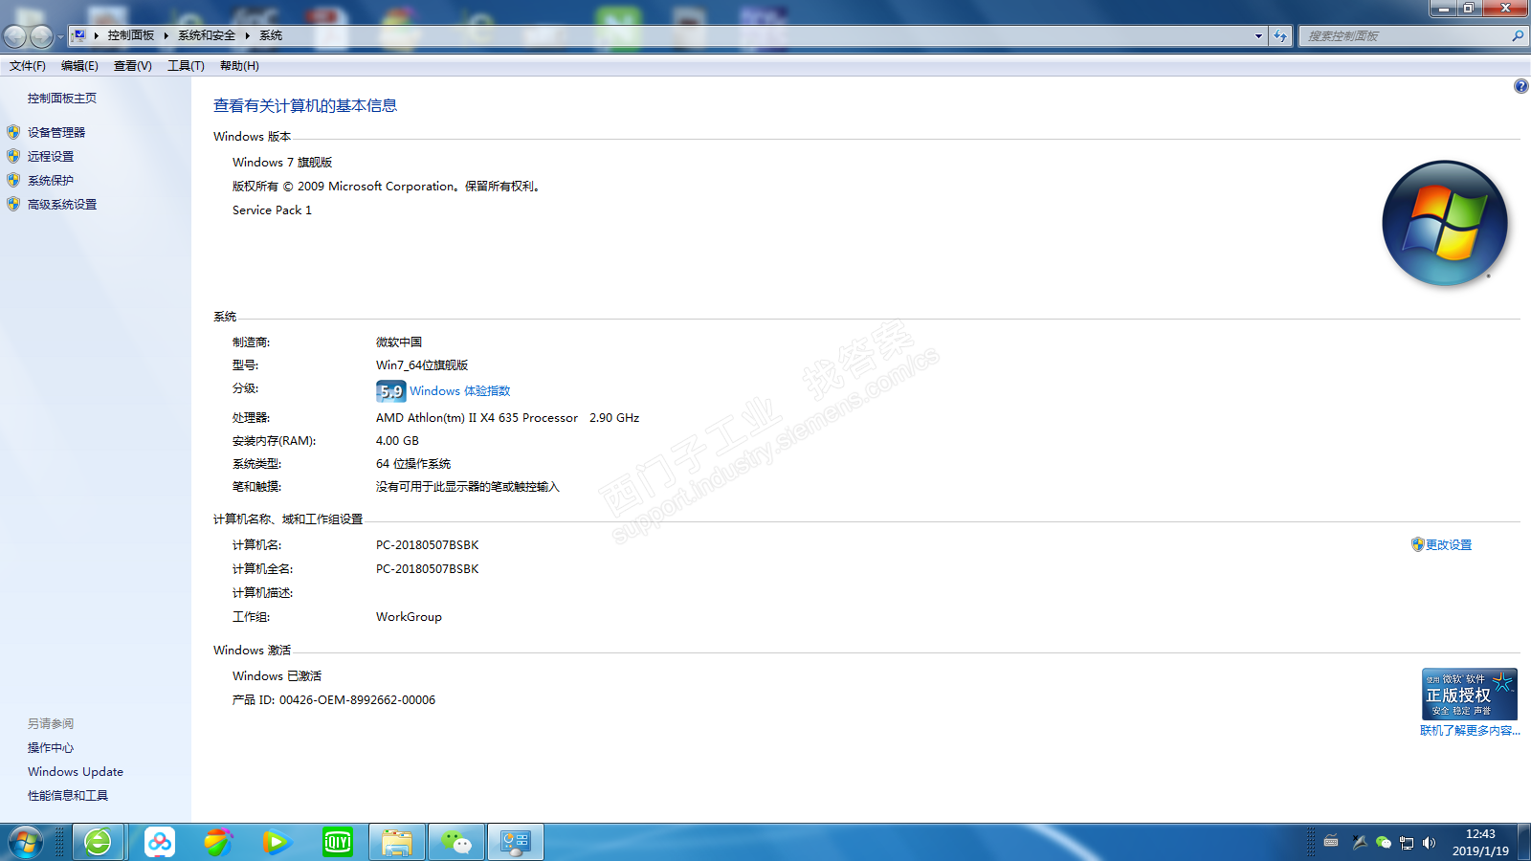This screenshot has height=861, width=1531.
Task: Launch Tencent Video from taskbar
Action: coord(277,842)
